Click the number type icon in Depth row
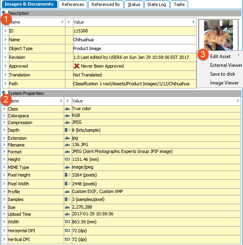This screenshot has height=245, width=243. tap(67, 130)
